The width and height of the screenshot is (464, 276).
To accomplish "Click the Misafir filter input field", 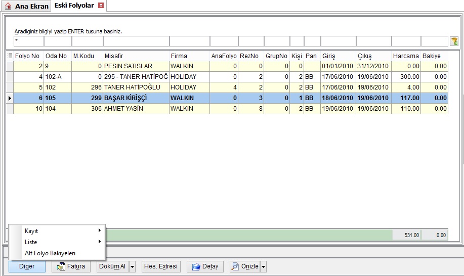I will pyautogui.click(x=136, y=41).
